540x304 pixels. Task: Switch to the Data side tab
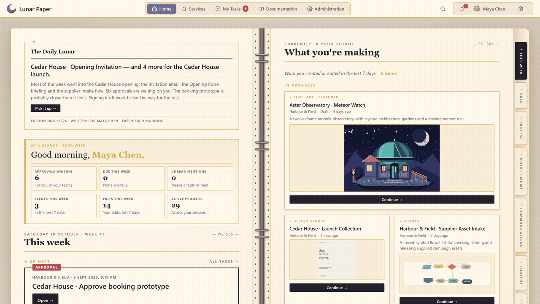click(x=521, y=96)
